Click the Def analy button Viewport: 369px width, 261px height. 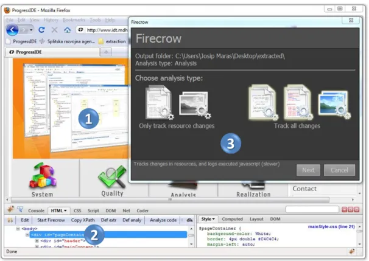(x=132, y=220)
